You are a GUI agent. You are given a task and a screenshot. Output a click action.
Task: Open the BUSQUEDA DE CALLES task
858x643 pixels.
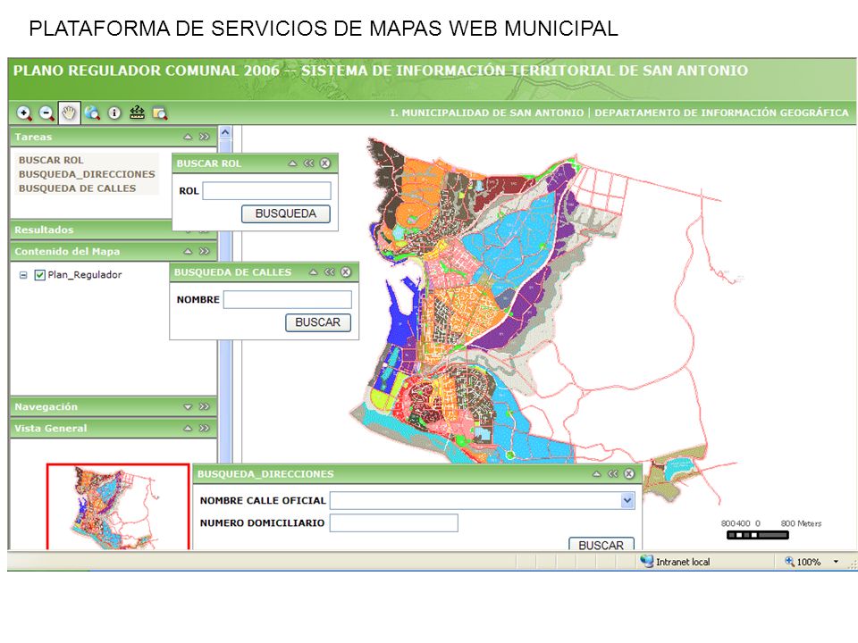click(77, 188)
